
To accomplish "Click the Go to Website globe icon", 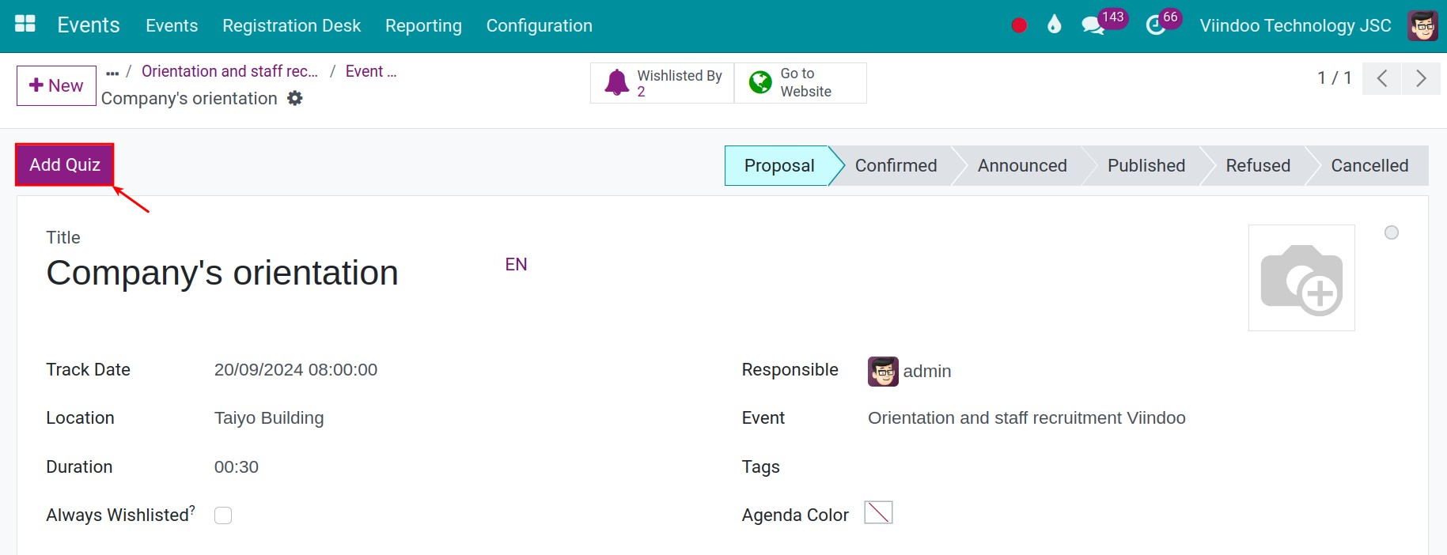I will pos(760,82).
